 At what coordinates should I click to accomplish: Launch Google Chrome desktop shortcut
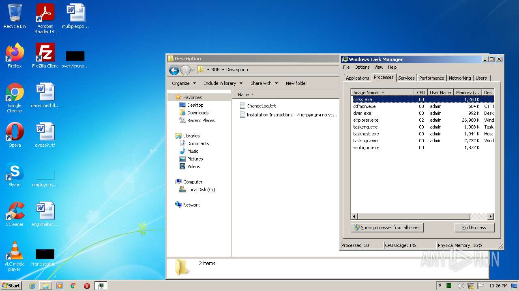pos(15,98)
